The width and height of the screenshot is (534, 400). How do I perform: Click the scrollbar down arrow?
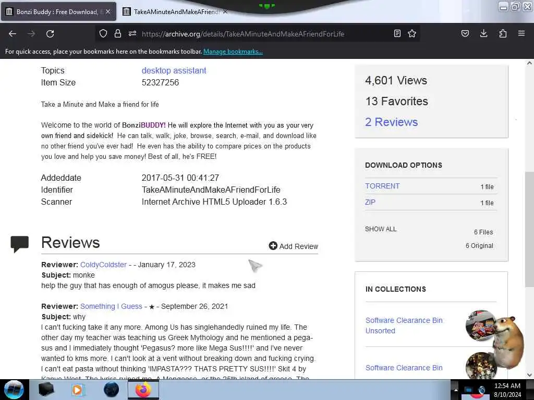pos(529,375)
